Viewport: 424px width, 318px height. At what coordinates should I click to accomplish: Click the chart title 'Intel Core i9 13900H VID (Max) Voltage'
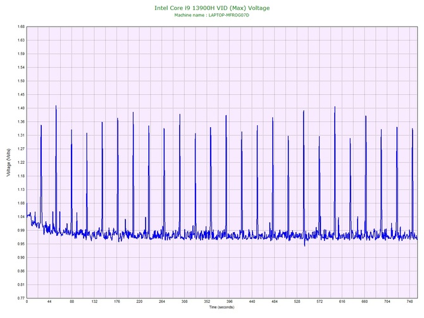coord(211,8)
